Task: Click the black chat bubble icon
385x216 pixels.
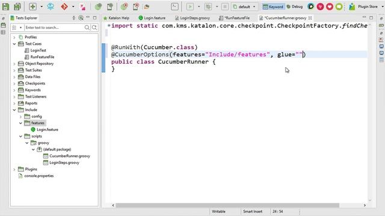Action: click(x=310, y=7)
